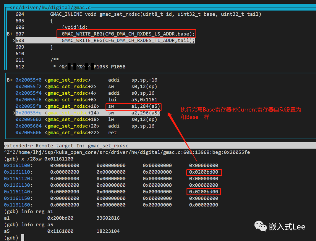Click the gmac_set_rxdsc function signature on line 604

pos(156,14)
